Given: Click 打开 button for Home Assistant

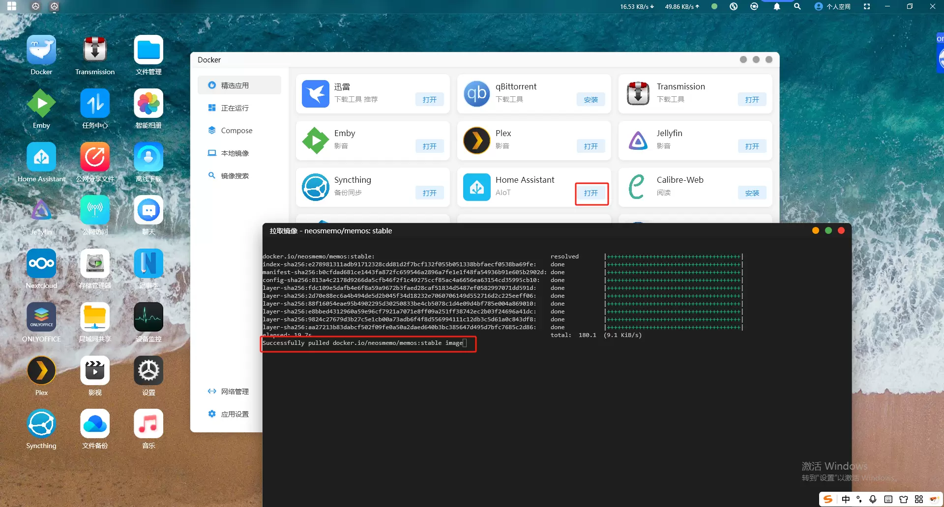Looking at the screenshot, I should [x=591, y=193].
